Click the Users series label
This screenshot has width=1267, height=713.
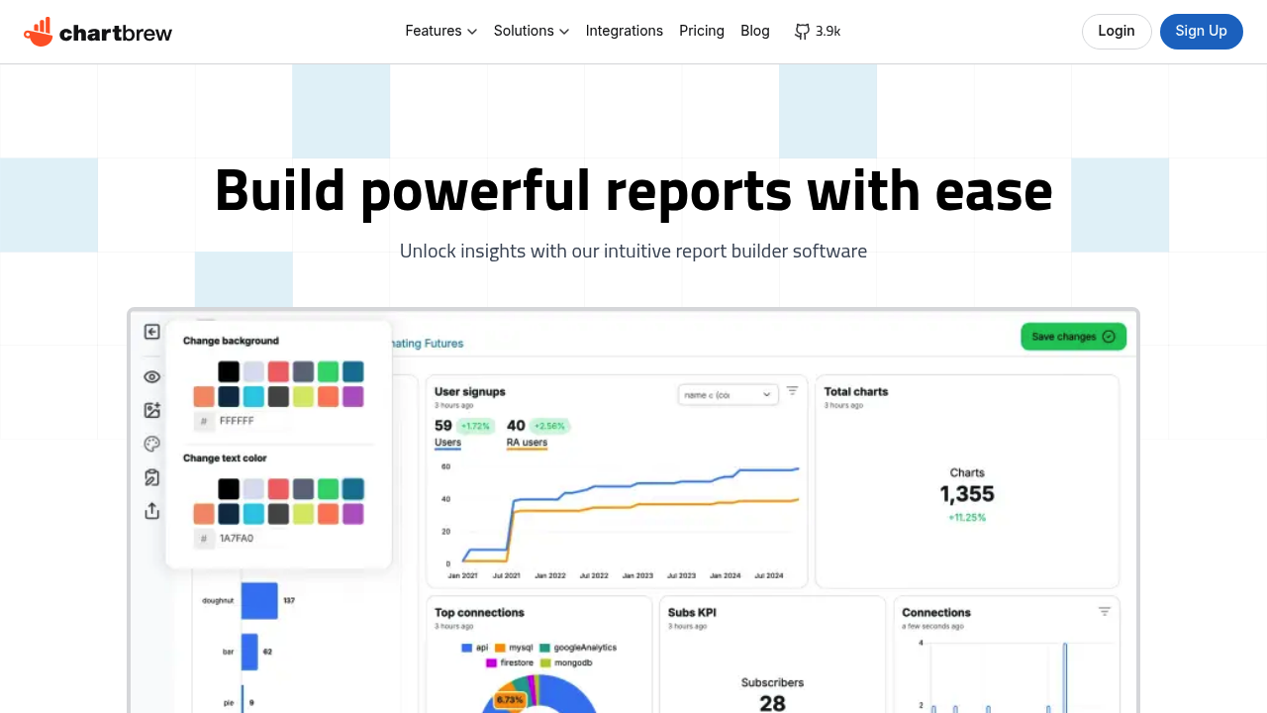[x=447, y=443]
